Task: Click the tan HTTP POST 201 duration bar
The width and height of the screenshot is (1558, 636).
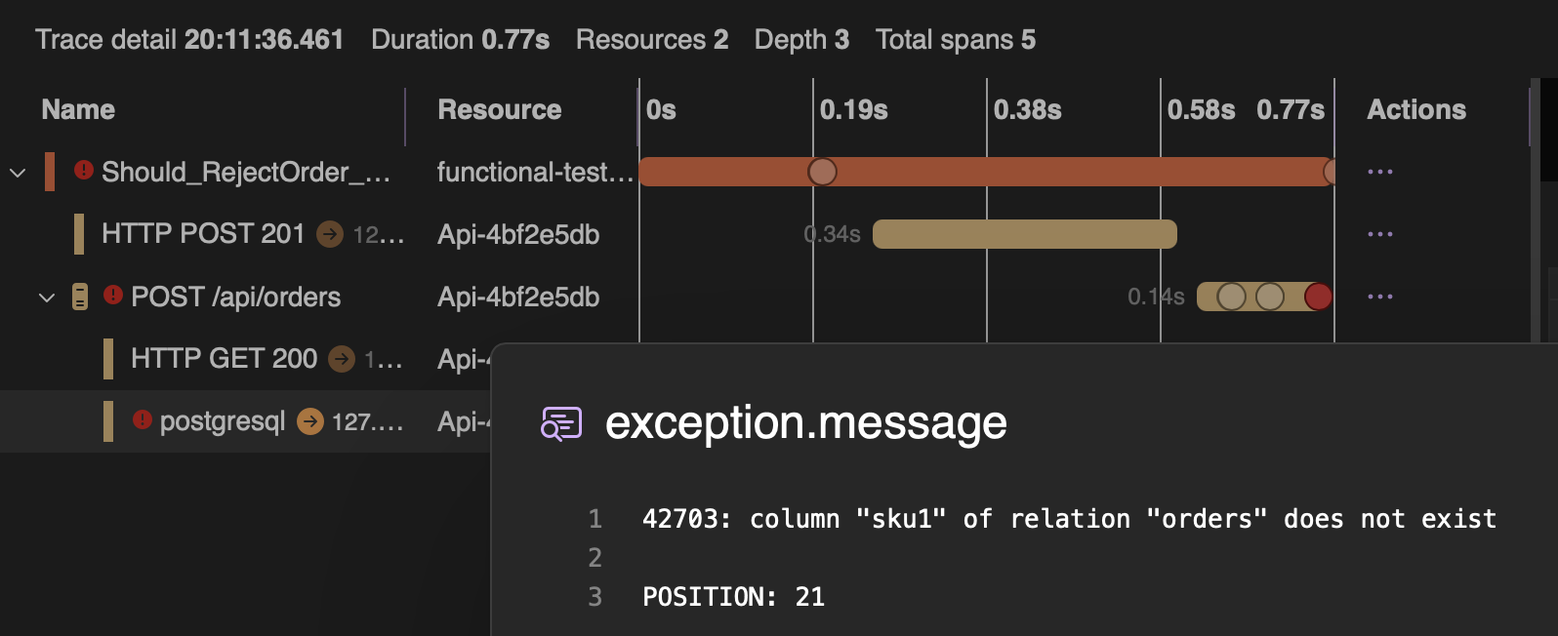Action: (x=1024, y=234)
